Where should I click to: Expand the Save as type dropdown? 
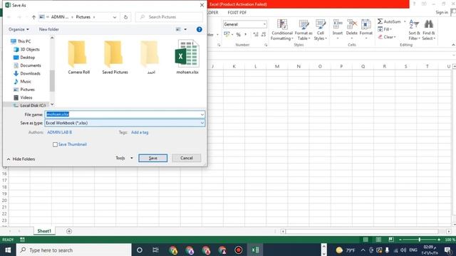[x=202, y=123]
